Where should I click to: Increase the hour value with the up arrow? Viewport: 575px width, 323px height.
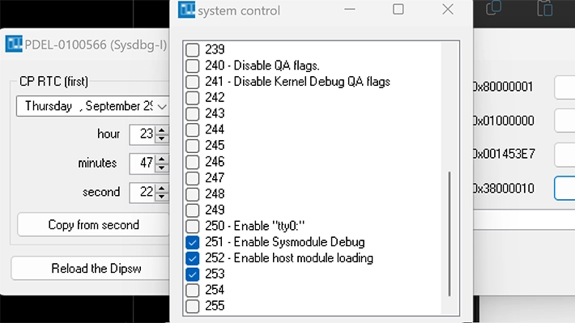161,130
